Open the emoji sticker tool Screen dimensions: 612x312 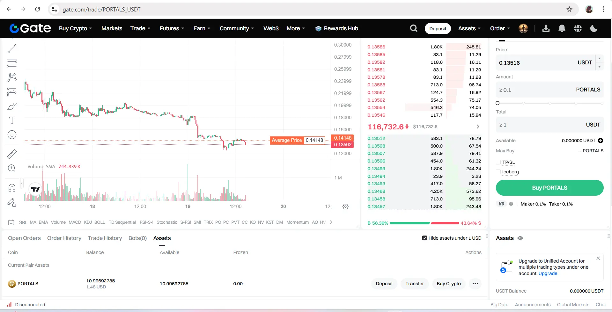pyautogui.click(x=12, y=135)
